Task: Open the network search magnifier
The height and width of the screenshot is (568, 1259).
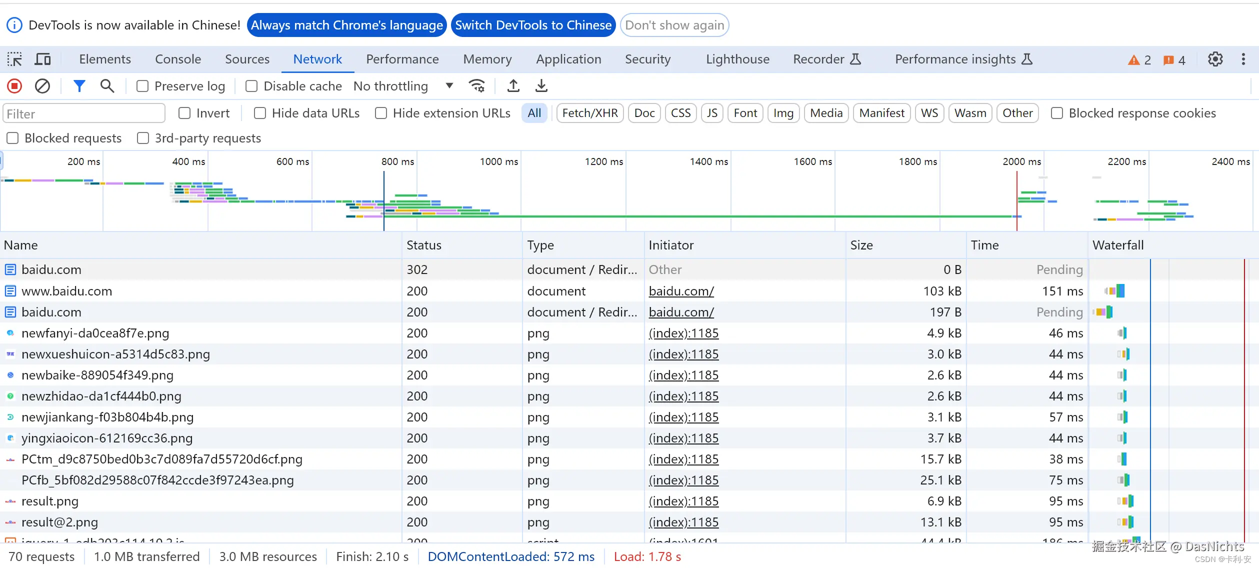Action: [x=107, y=86]
